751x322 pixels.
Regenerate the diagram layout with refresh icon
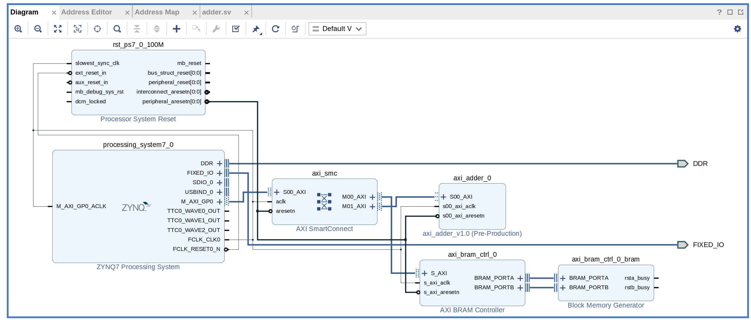point(275,29)
